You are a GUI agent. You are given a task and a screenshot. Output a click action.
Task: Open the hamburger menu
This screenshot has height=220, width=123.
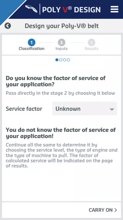click(115, 10)
